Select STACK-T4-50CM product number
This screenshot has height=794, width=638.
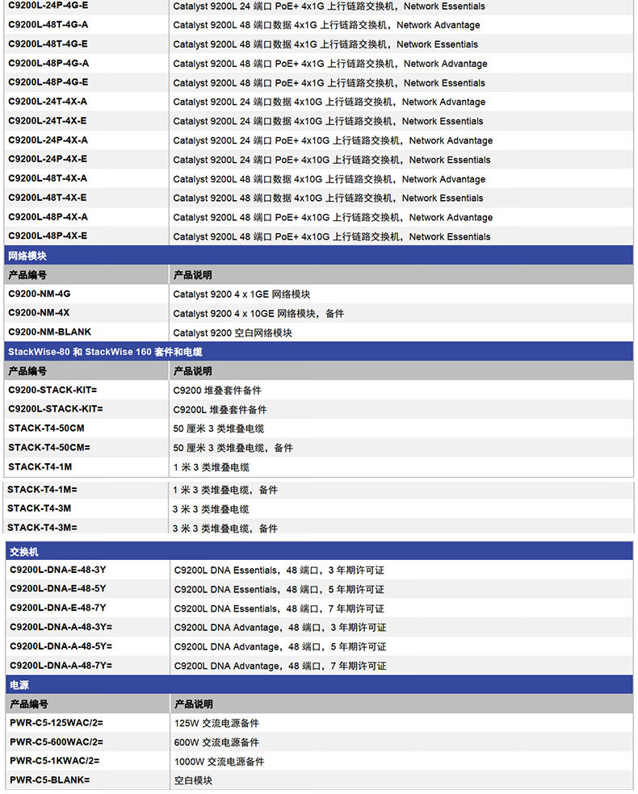click(x=46, y=428)
